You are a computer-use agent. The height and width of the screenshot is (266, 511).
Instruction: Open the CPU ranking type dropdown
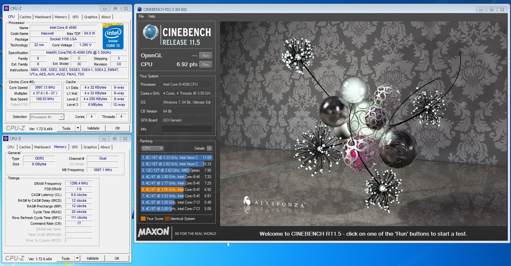(x=153, y=148)
